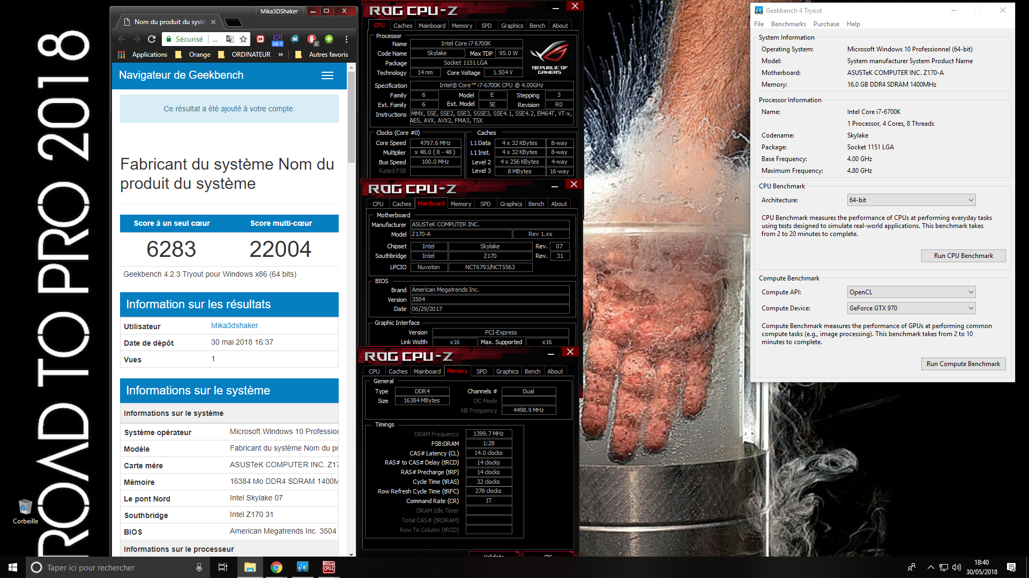Switch to Geekbench app on the taskbar
This screenshot has width=1029, height=578.
302,567
